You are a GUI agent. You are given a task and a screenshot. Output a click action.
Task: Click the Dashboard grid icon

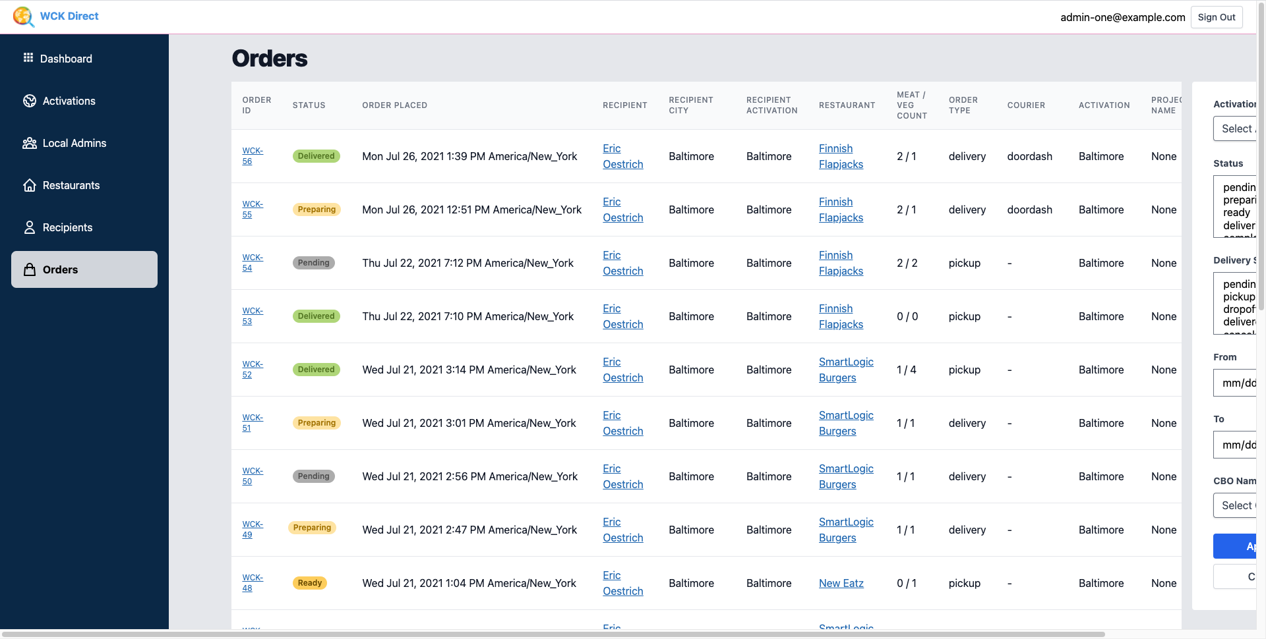pos(28,58)
